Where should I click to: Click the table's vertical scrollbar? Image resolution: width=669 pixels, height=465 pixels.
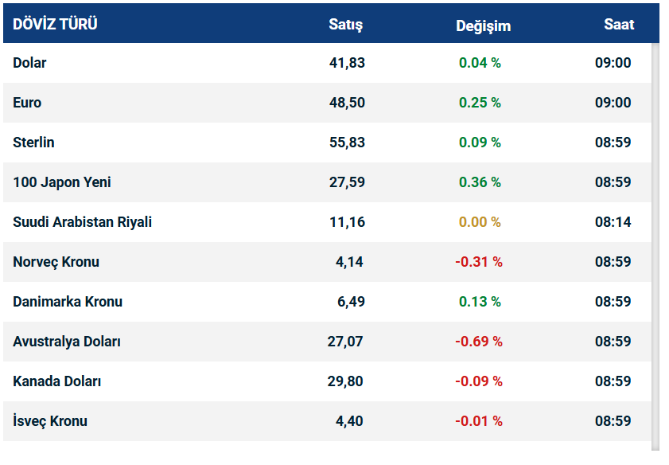coord(655,239)
